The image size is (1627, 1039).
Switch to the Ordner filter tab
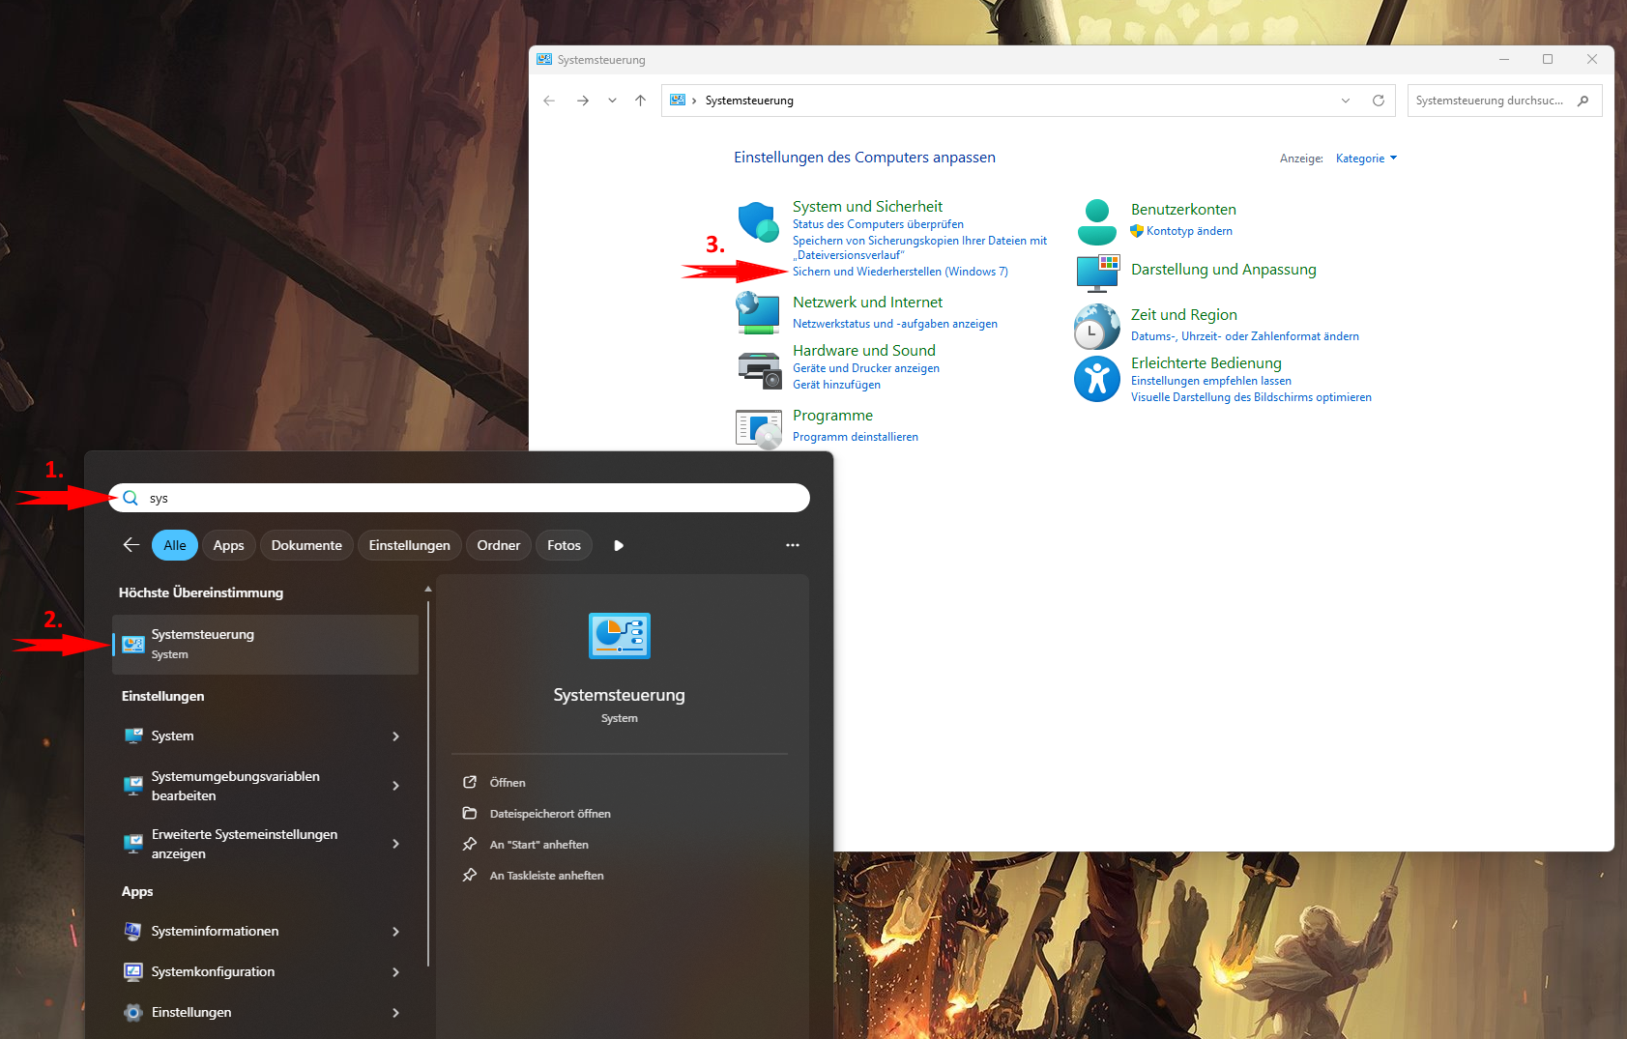click(x=499, y=545)
